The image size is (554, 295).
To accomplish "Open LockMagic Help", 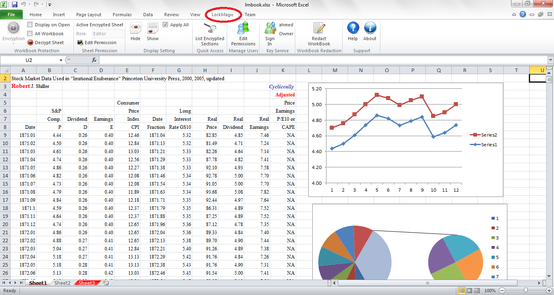I will click(x=352, y=32).
